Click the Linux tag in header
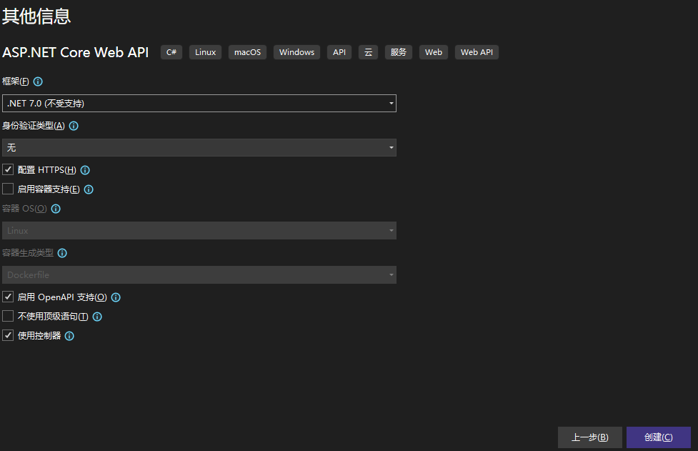This screenshot has width=698, height=451. point(205,52)
